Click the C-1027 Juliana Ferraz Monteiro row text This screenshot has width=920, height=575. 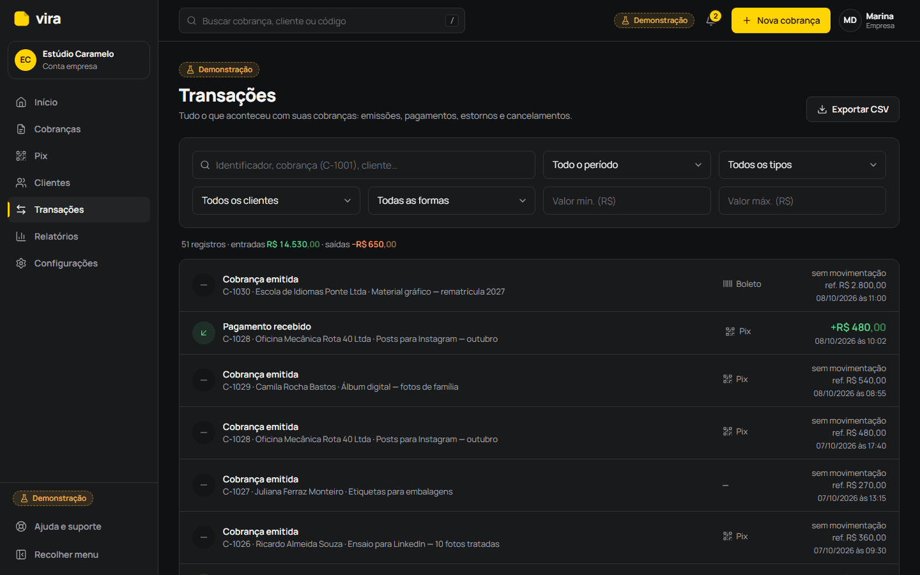click(x=337, y=492)
